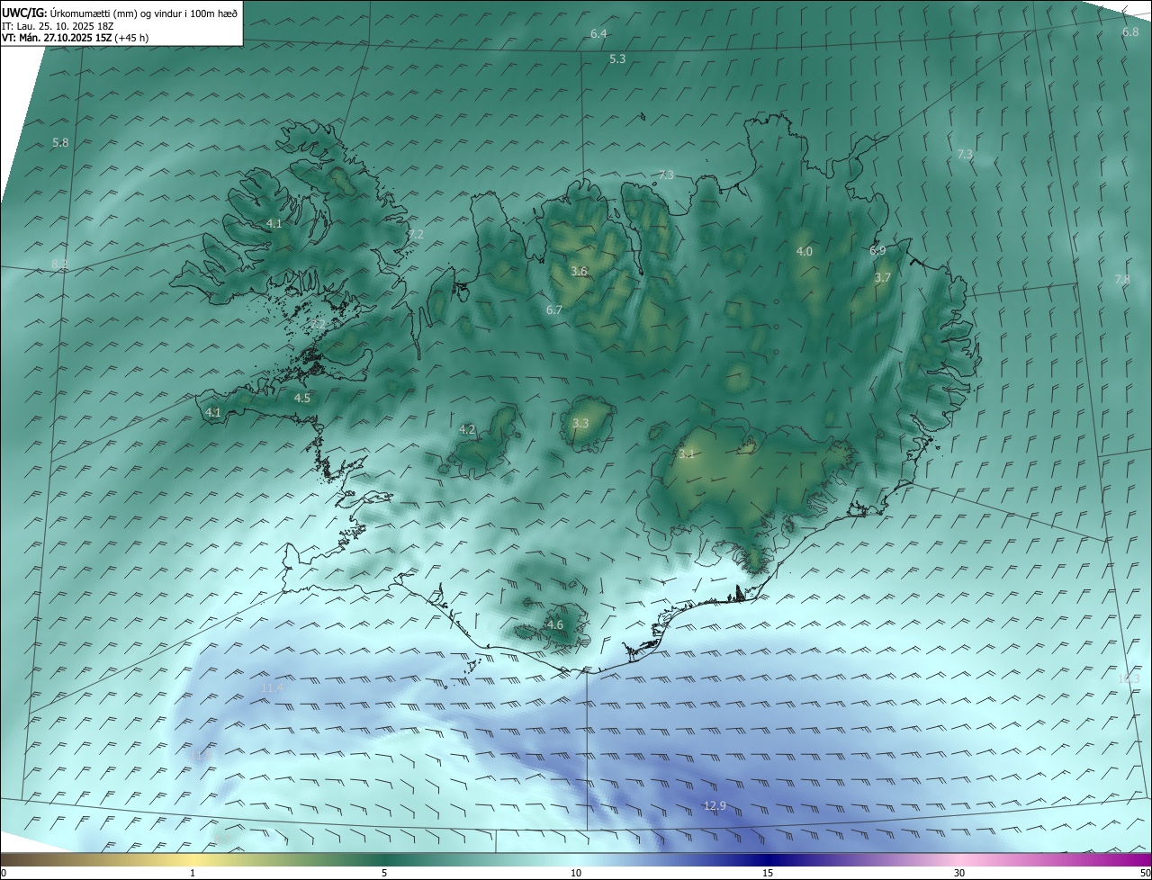Viewport: 1152px width, 880px height.
Task: Click the 4.5 value label
Action: point(302,397)
